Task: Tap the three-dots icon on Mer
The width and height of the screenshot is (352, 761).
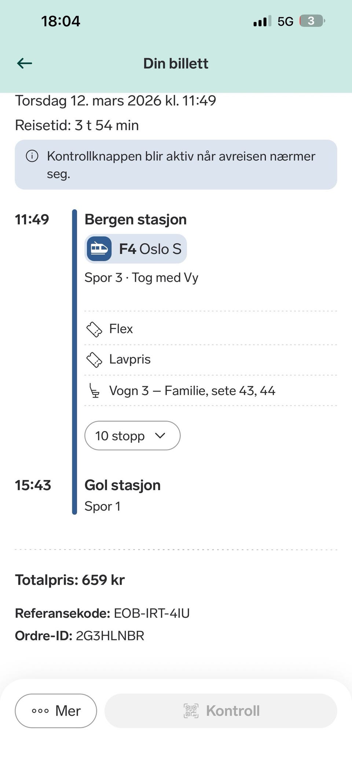Action: point(40,711)
